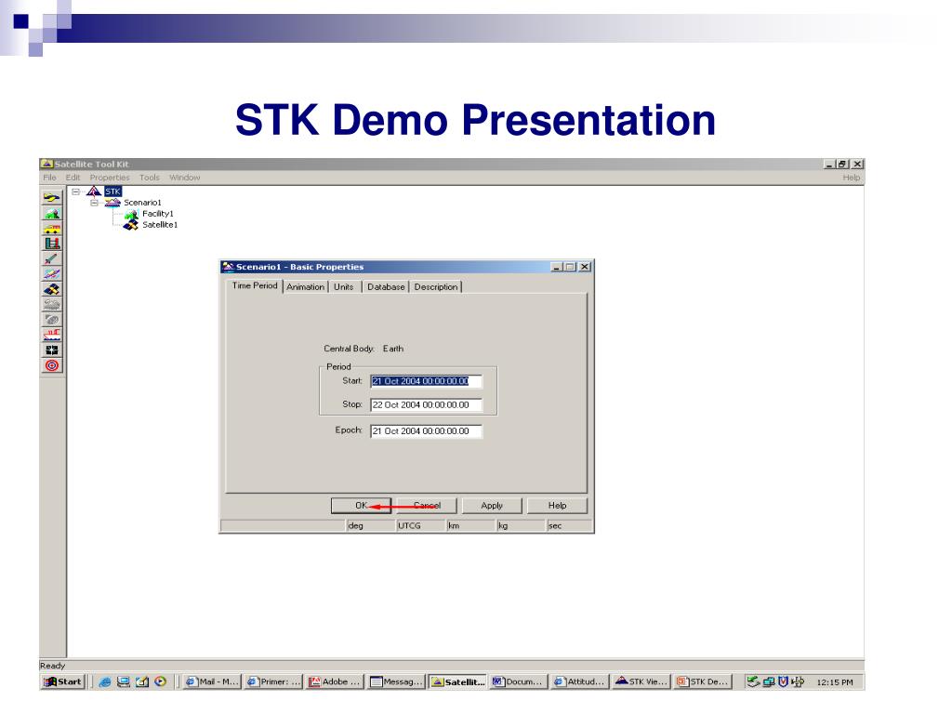Switch to the STK De... taskbar window

(703, 681)
